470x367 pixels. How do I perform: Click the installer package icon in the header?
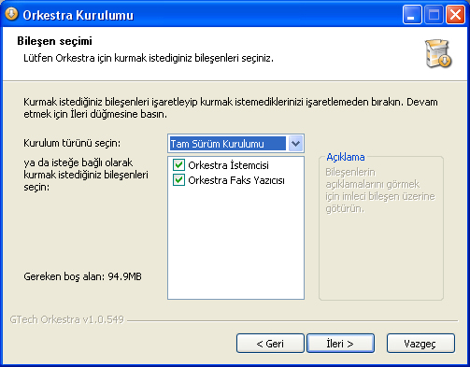click(438, 53)
